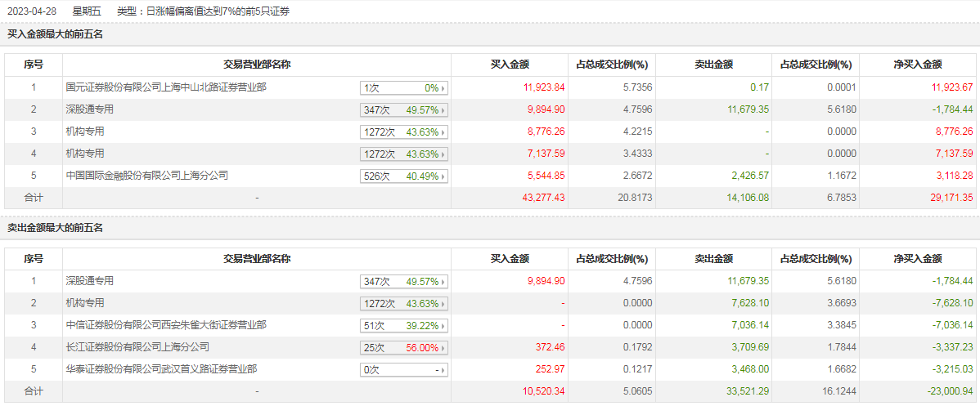Image resolution: width=980 pixels, height=406 pixels.
Task: Expand 526次 40.49% stats for 中国国际金融
Action: (405, 176)
